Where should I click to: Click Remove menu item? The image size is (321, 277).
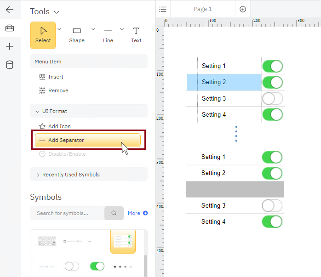[x=54, y=90]
